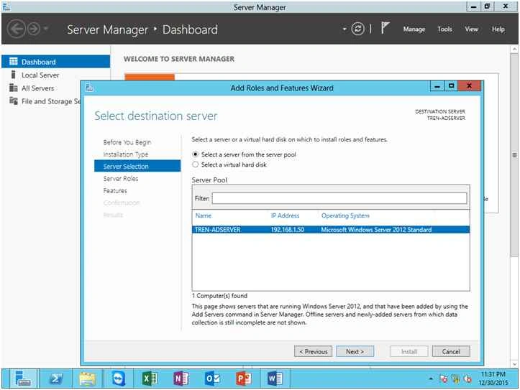Click the File and Storage icon in sidebar

14,101
